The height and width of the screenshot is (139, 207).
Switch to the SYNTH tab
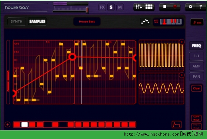16,22
